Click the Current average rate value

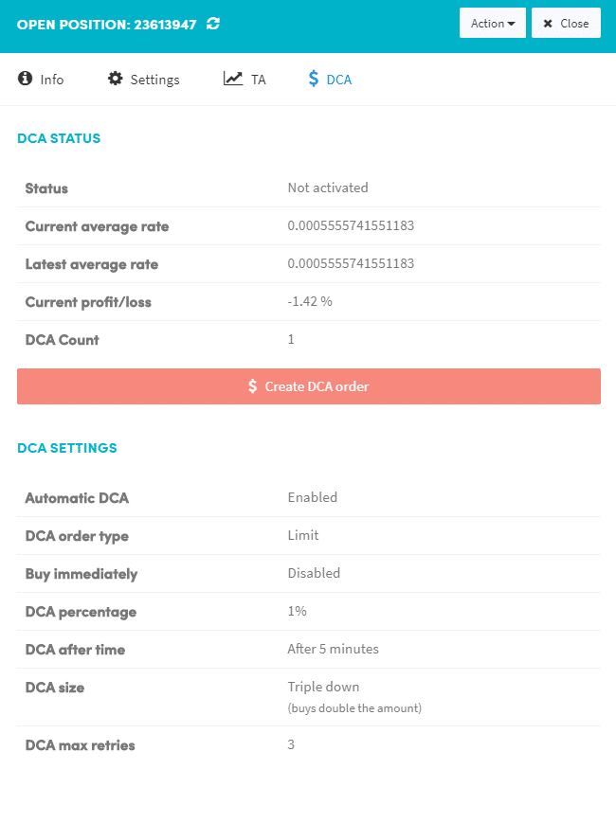pyautogui.click(x=351, y=225)
